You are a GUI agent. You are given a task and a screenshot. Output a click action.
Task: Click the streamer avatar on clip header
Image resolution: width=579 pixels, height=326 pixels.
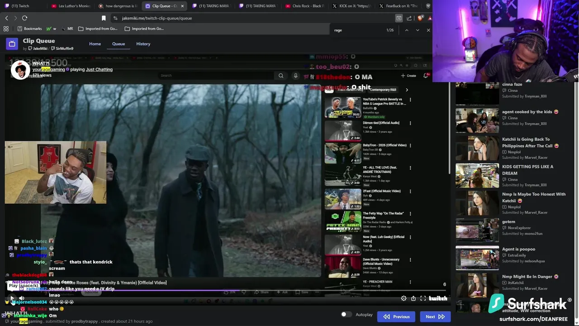pyautogui.click(x=20, y=70)
